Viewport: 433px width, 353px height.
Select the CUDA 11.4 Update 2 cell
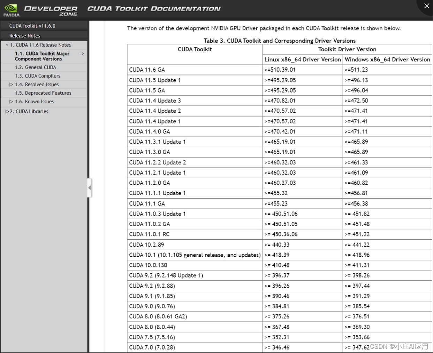click(195, 111)
